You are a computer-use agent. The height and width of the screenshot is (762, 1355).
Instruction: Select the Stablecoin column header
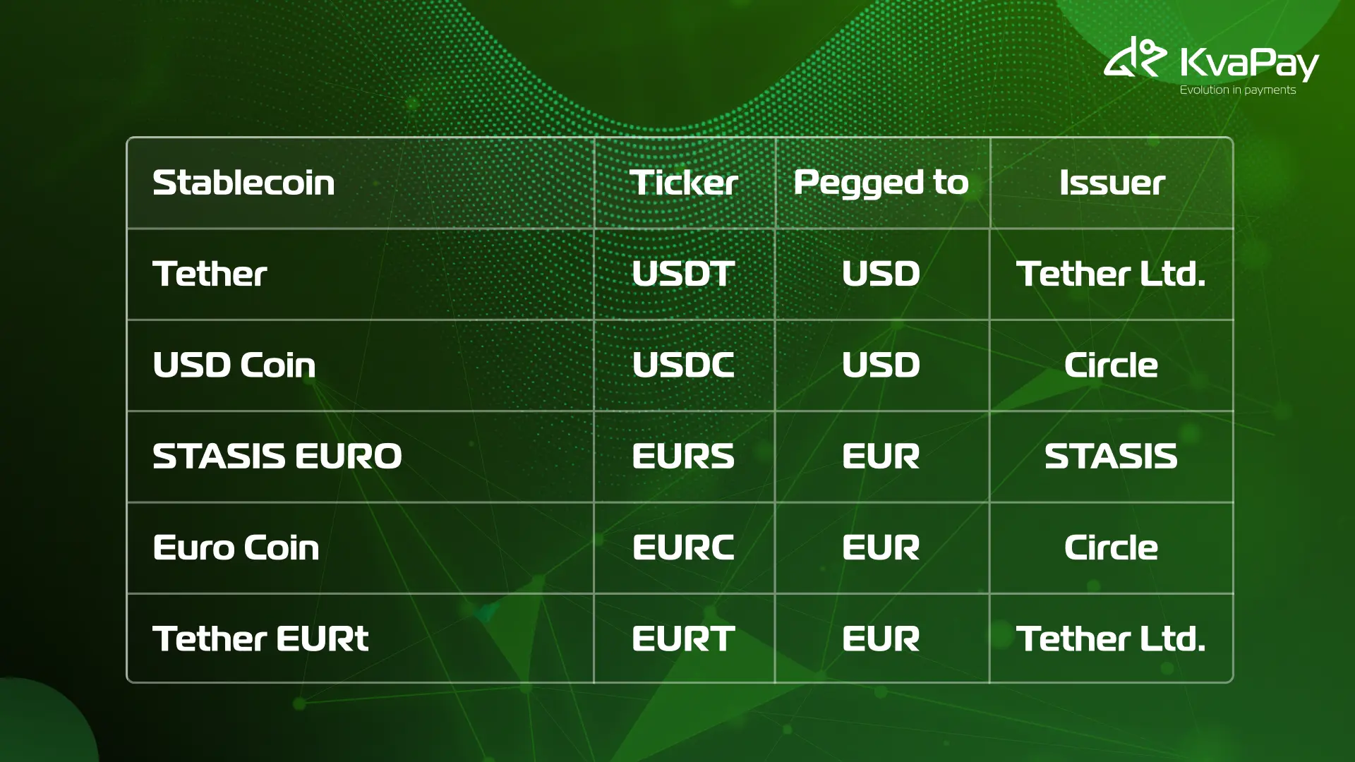(x=243, y=183)
